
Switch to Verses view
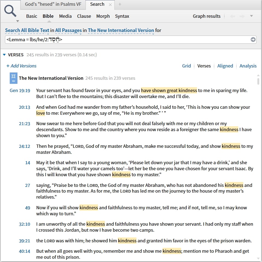(x=204, y=66)
